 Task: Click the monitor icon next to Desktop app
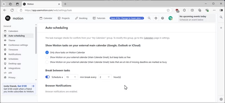click(5, 63)
